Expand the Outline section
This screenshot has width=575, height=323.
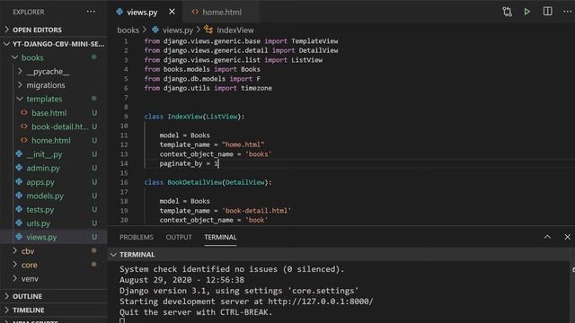pyautogui.click(x=54, y=296)
